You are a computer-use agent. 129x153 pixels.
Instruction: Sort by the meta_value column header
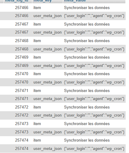[x=75, y=1]
